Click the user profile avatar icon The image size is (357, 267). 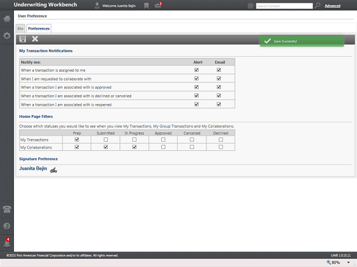[x=97, y=6]
